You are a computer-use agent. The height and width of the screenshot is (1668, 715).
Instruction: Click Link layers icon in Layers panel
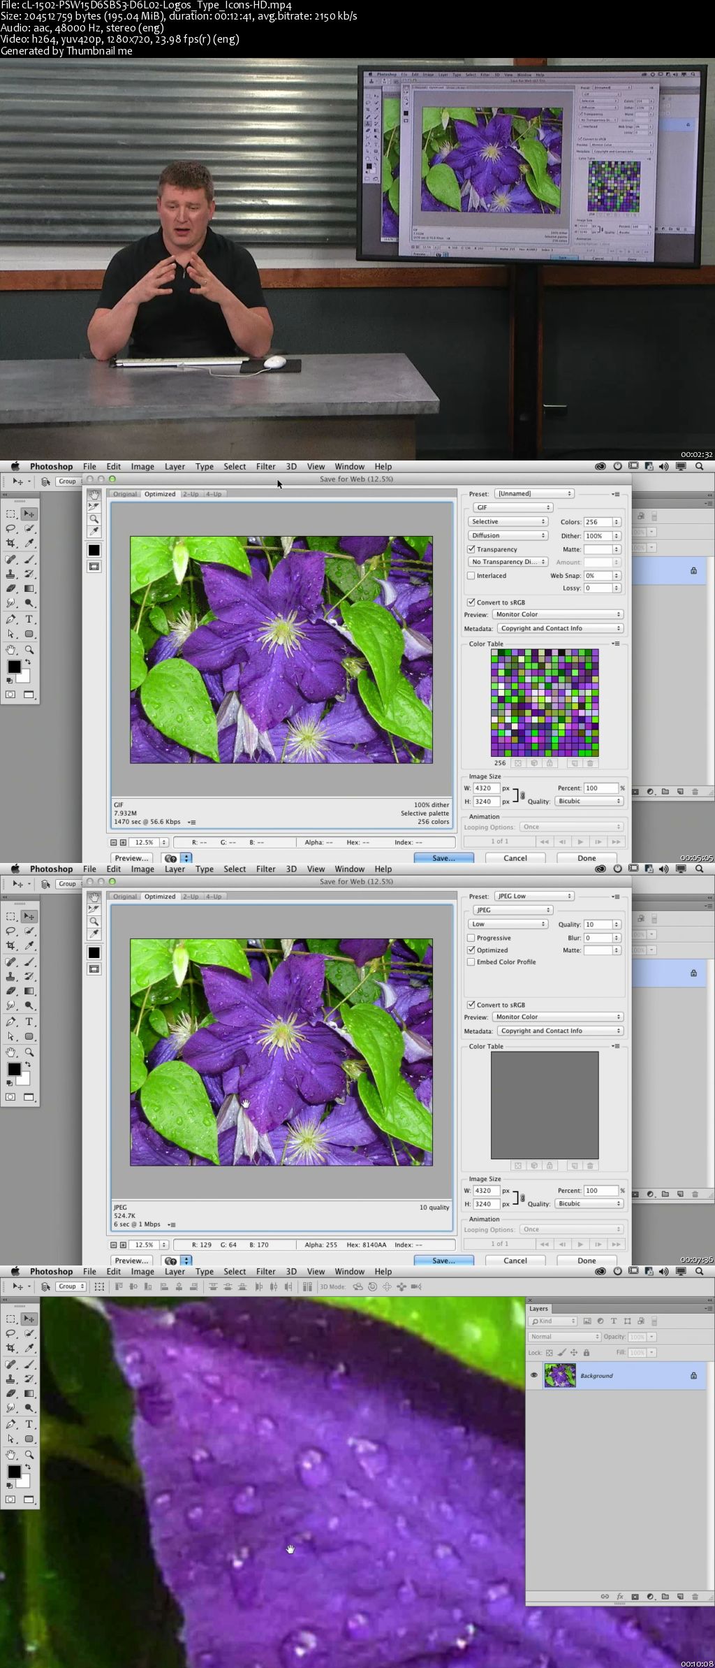(605, 1597)
